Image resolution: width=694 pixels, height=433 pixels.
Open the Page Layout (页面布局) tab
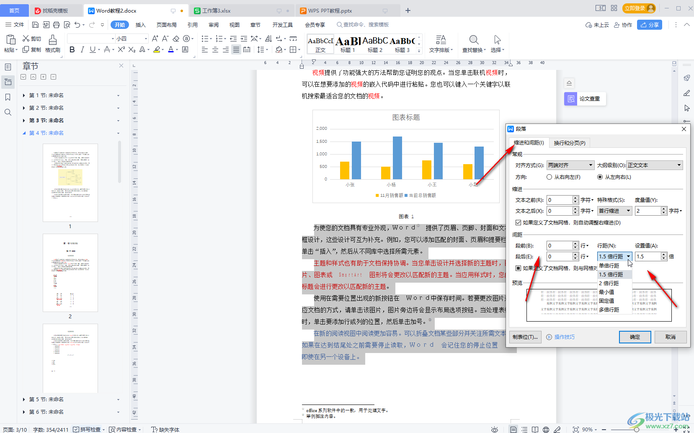pos(166,25)
